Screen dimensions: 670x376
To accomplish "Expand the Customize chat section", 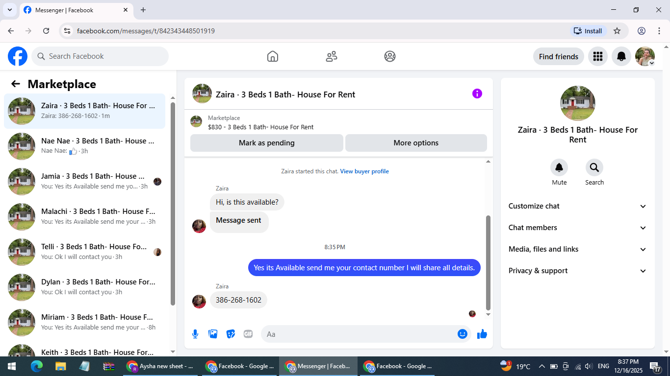I will [x=578, y=206].
